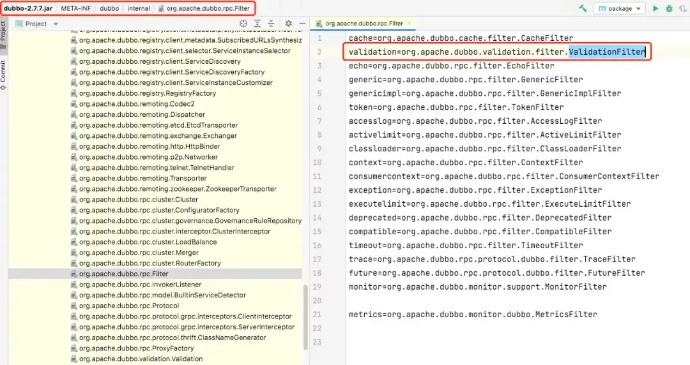Select the org.apache.dubbo.rpc.Filter editor tab
Screen dimensions: 690x365
point(364,24)
